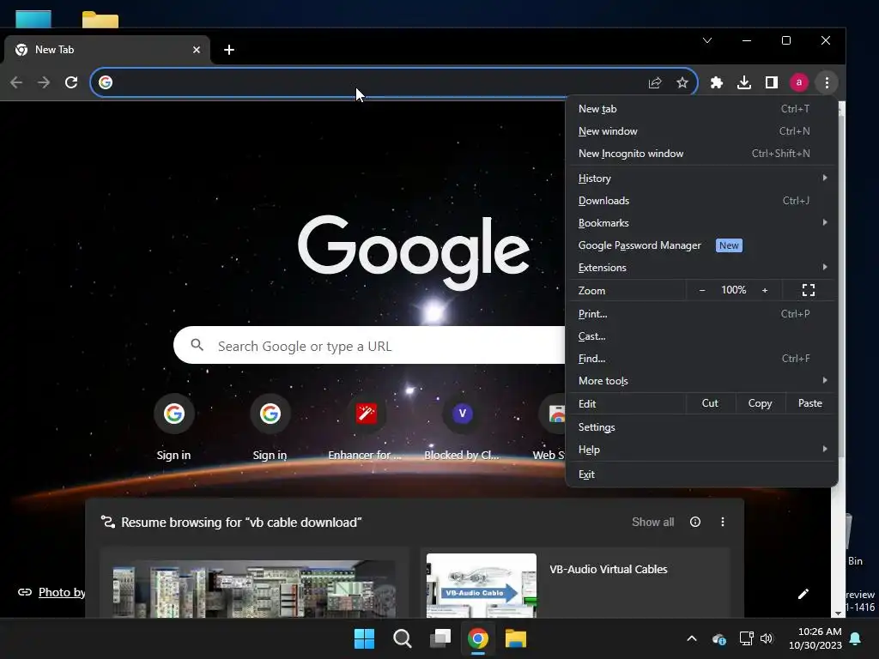The height and width of the screenshot is (659, 879).
Task: Click Paste in the Edit row
Action: coord(810,403)
